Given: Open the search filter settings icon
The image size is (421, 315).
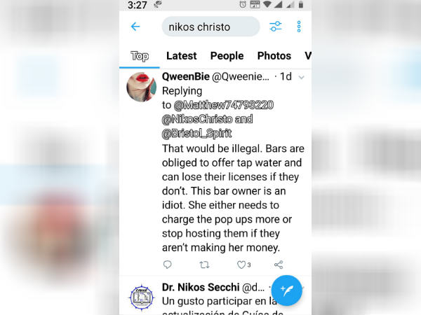Looking at the screenshot, I should [276, 27].
